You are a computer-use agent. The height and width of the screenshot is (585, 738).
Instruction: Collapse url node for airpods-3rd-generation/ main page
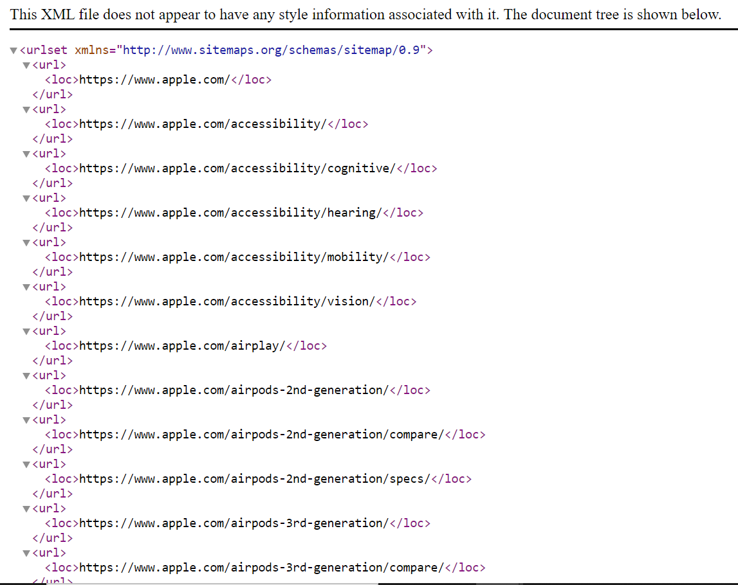click(x=26, y=509)
